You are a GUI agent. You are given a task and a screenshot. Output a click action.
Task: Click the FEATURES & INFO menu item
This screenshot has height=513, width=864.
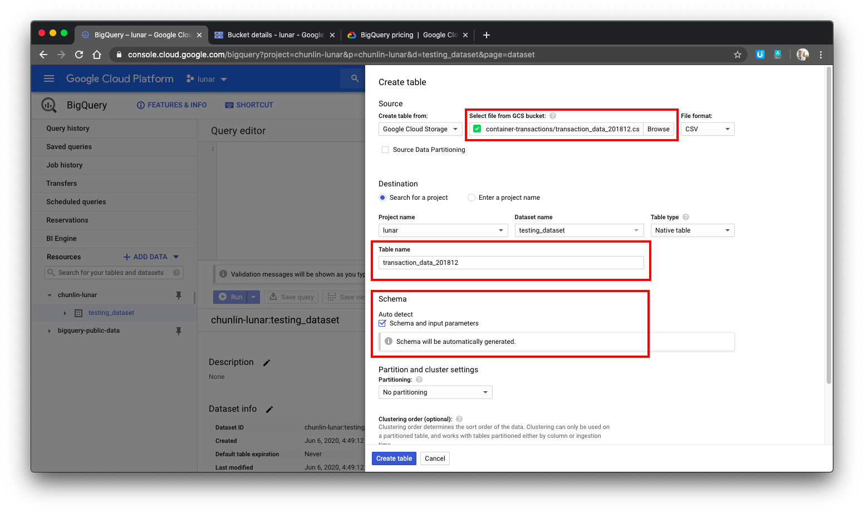tap(171, 105)
